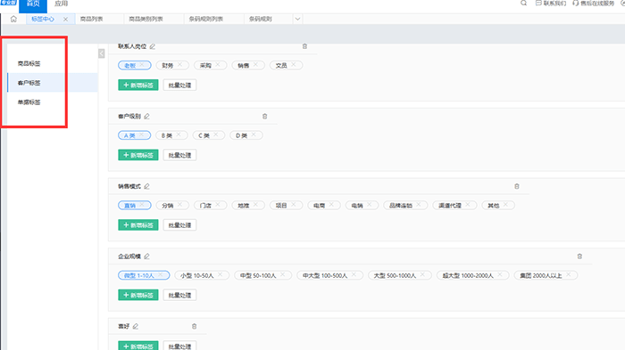
Task: Open 联系我们 link
Action: coord(551,4)
